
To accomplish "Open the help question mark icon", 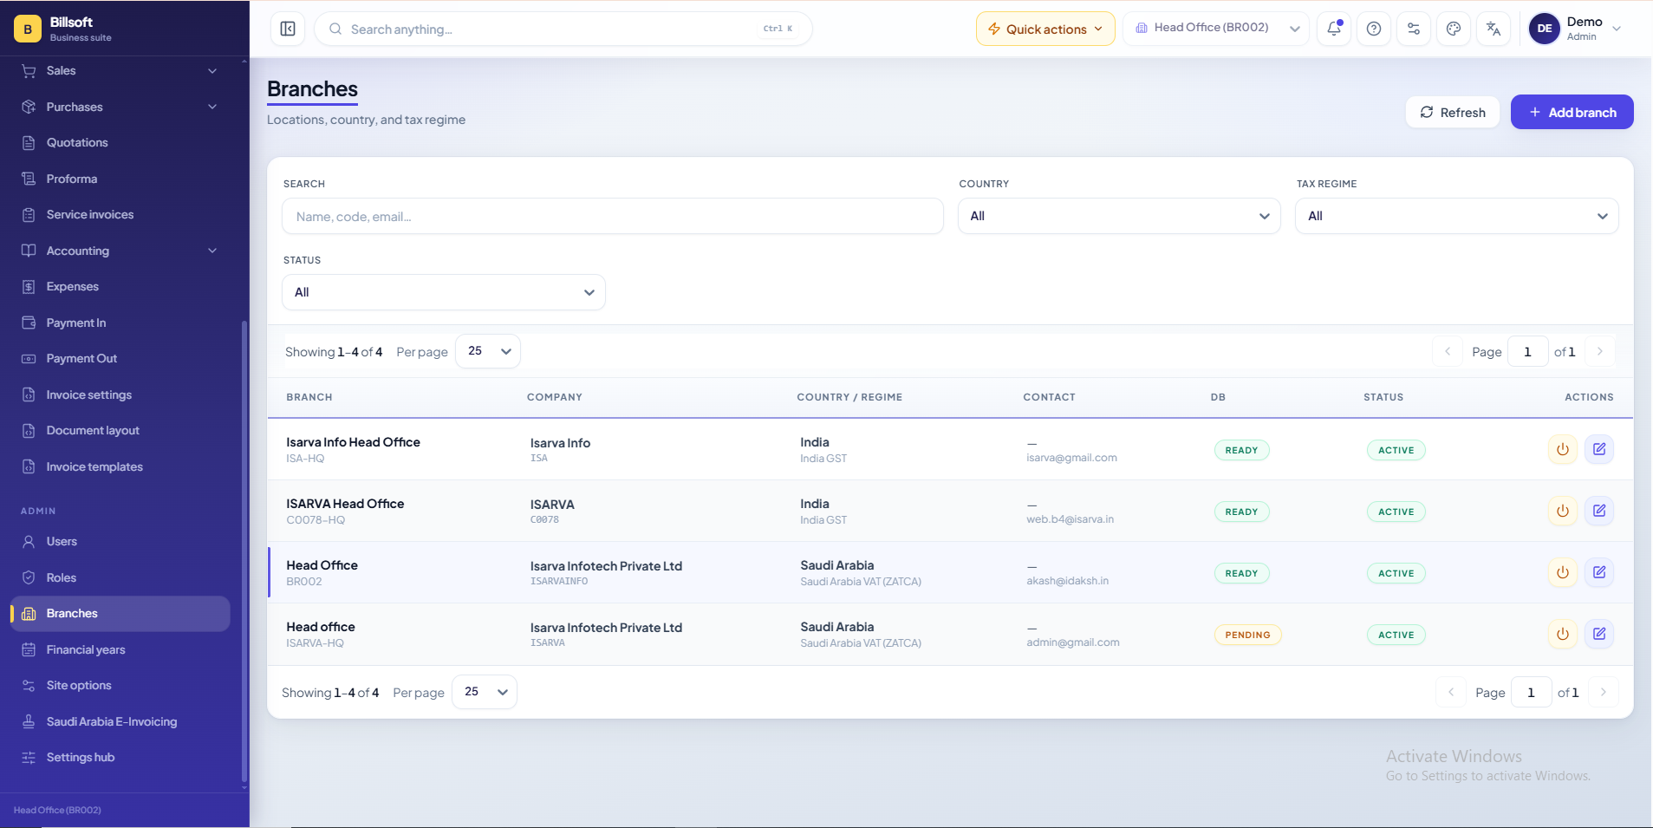I will tap(1374, 29).
